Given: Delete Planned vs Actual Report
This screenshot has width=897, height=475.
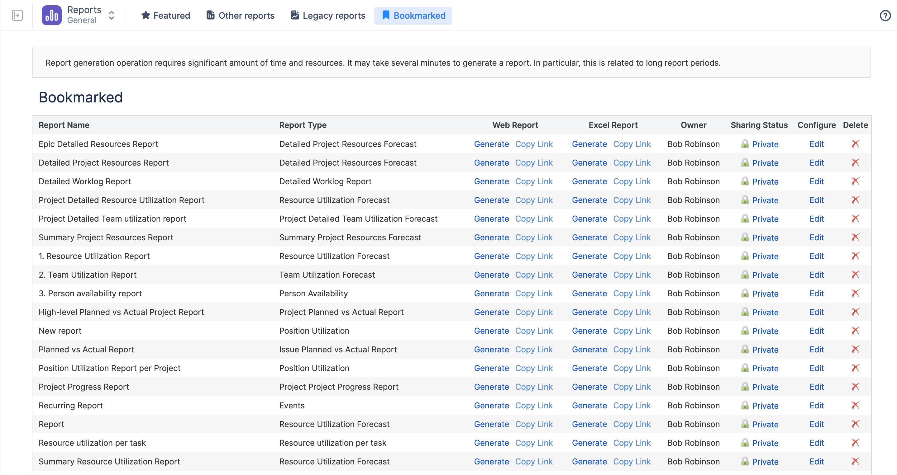Looking at the screenshot, I should [855, 349].
